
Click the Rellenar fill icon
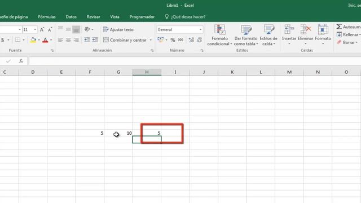(x=339, y=34)
